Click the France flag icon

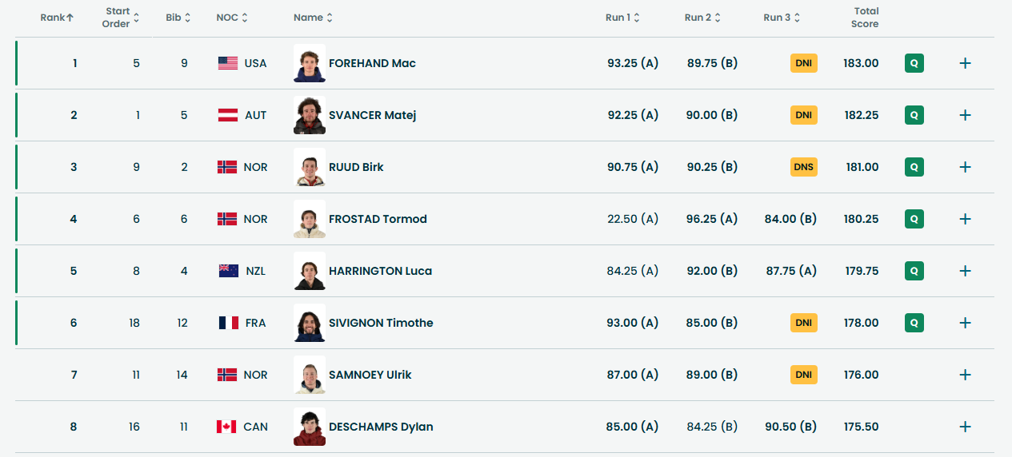228,323
